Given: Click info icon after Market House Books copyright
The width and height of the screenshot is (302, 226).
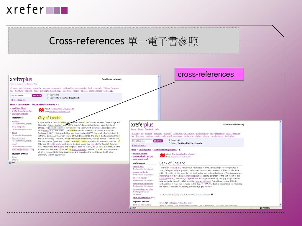Looking at the screenshot, I should 212,195.
